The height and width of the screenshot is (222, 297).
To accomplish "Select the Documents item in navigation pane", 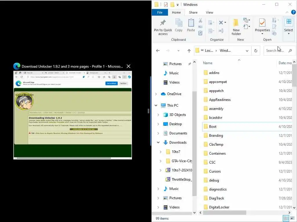I will click(178, 133).
